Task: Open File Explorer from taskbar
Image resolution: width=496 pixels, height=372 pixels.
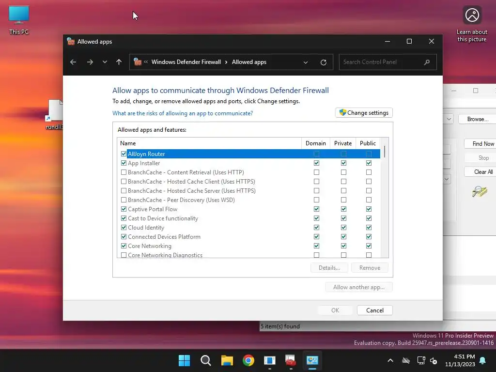Action: [x=227, y=360]
